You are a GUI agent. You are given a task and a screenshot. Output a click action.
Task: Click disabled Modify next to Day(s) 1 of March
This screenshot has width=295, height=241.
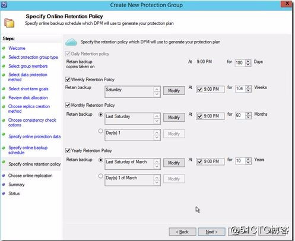pos(174,179)
